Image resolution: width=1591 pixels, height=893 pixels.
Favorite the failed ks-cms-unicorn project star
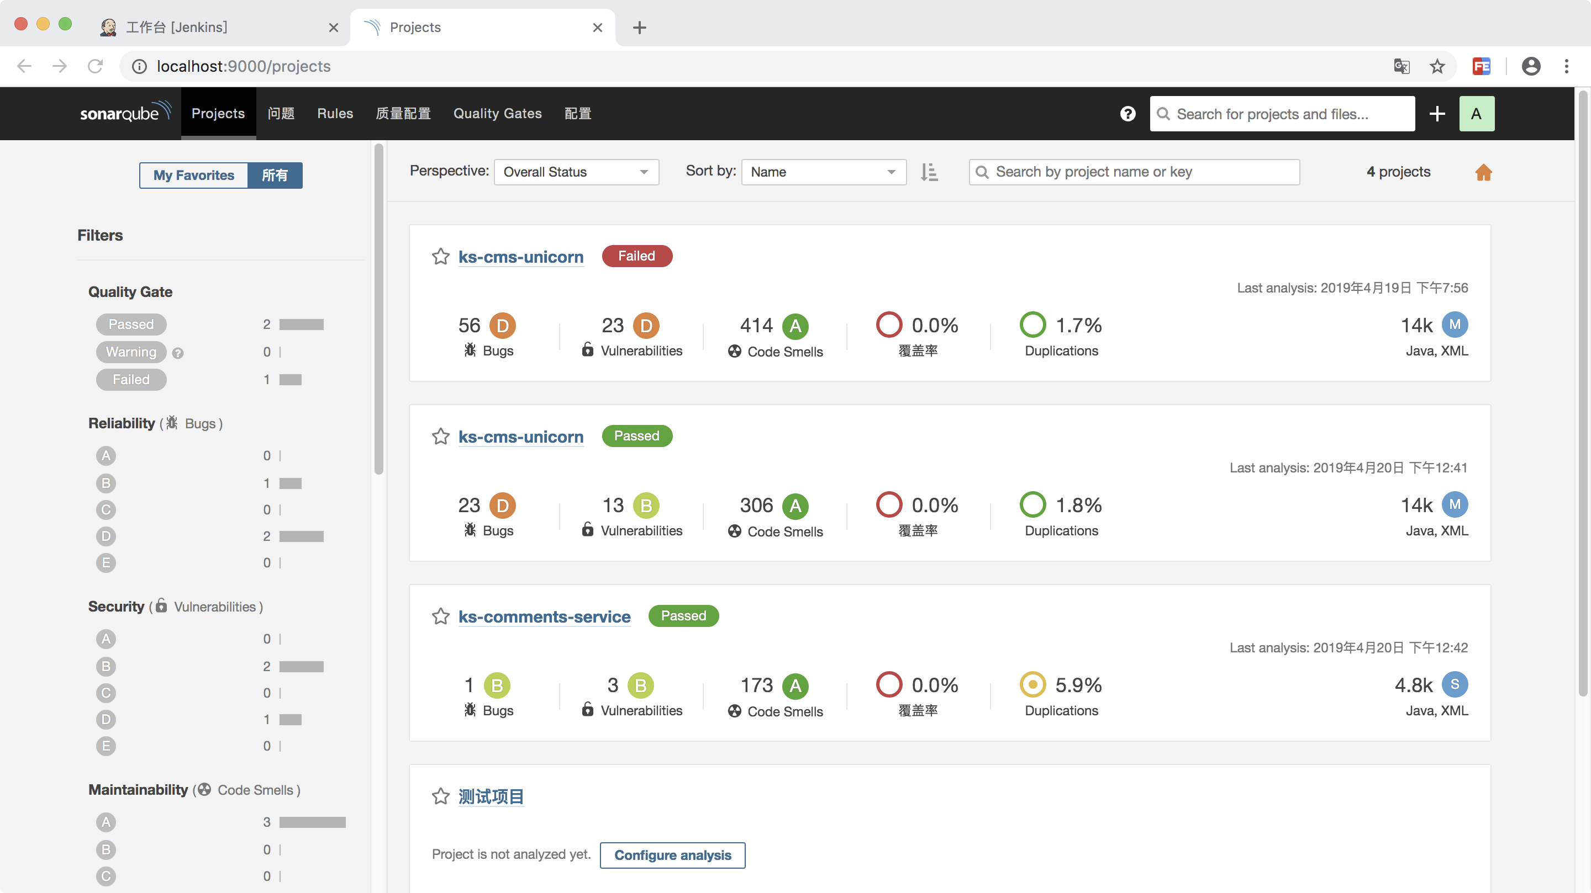[440, 257]
